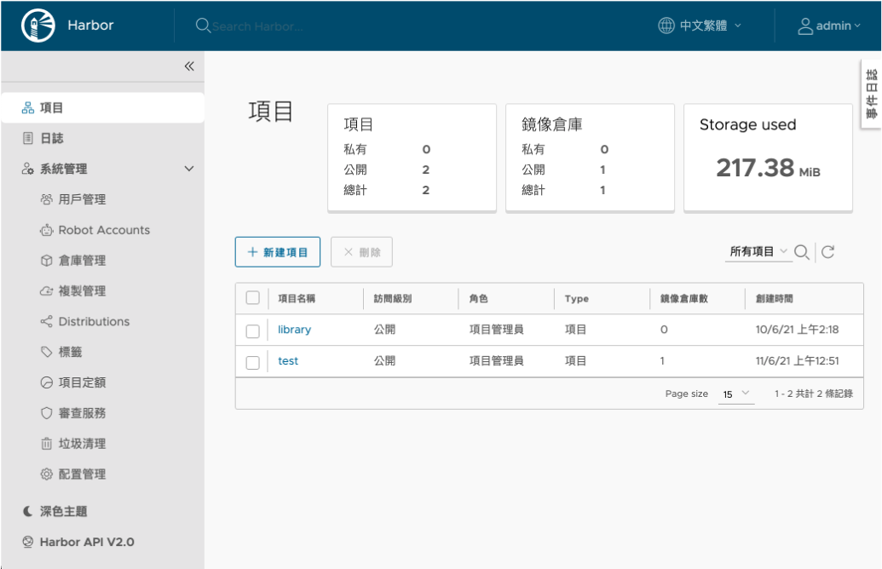Screen dimensions: 882x569
Task: Click the 深色主題 moon icon
Action: pyautogui.click(x=27, y=511)
